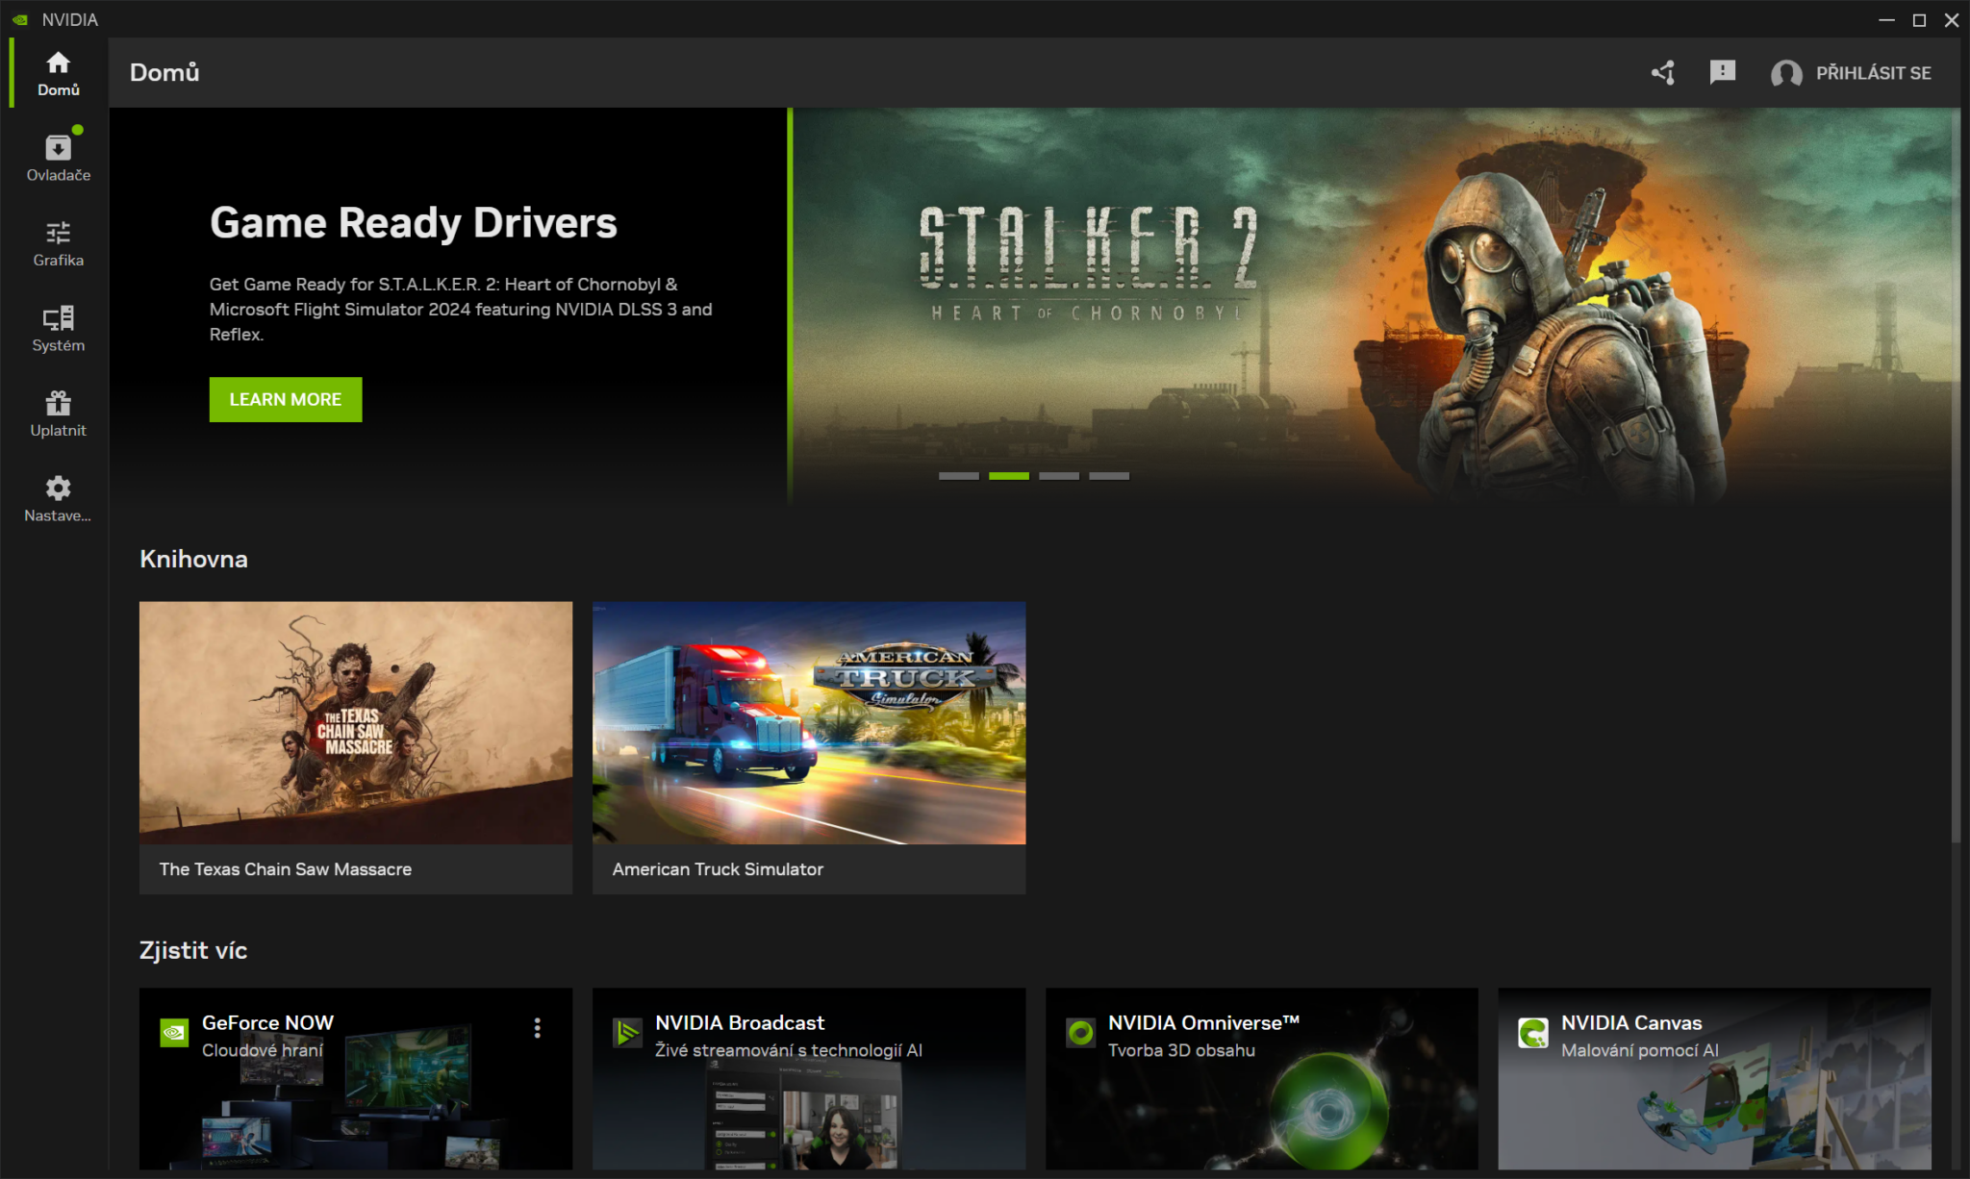Click American Truck Simulator title text
1970x1179 pixels.
[718, 869]
